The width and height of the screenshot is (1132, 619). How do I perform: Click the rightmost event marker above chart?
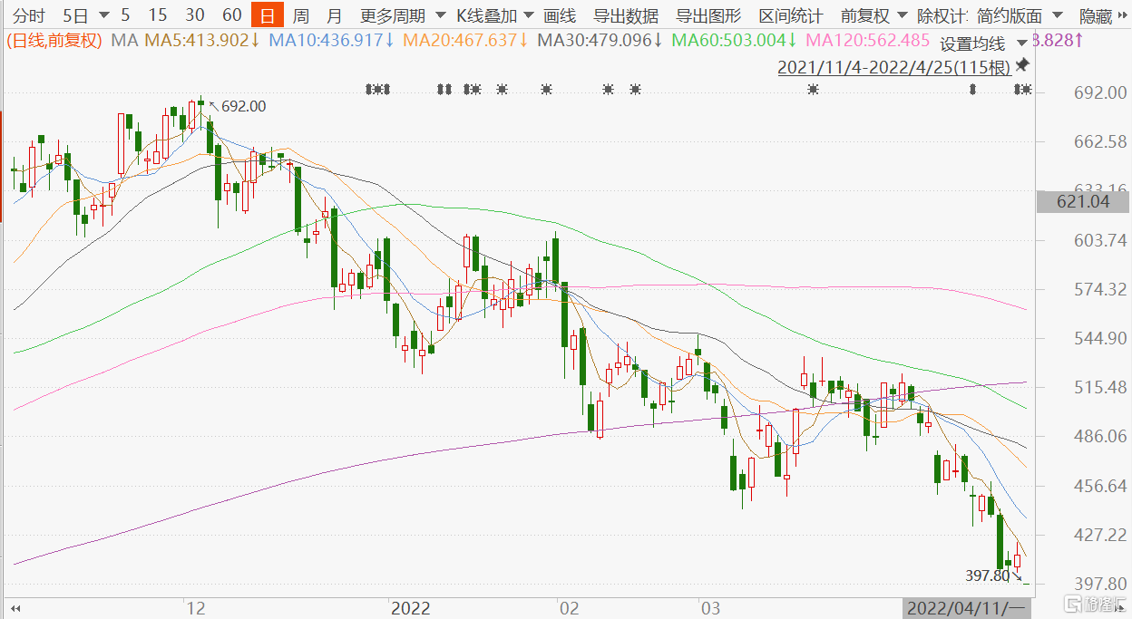1023,89
